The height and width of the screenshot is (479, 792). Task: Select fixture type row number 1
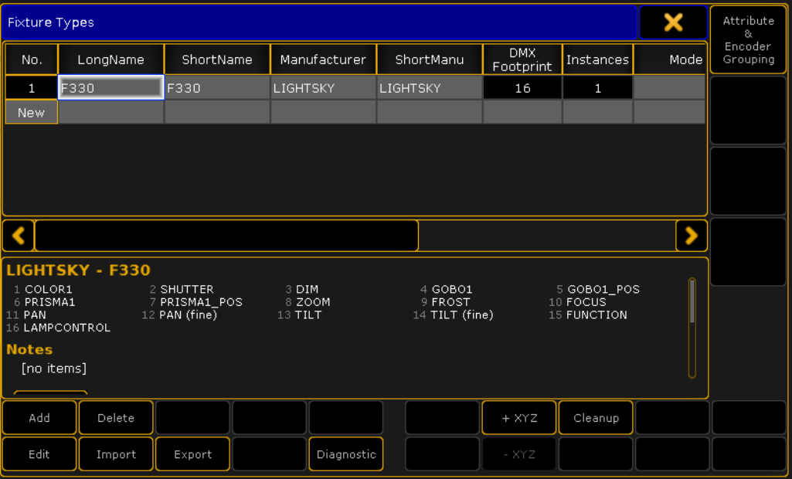[32, 87]
